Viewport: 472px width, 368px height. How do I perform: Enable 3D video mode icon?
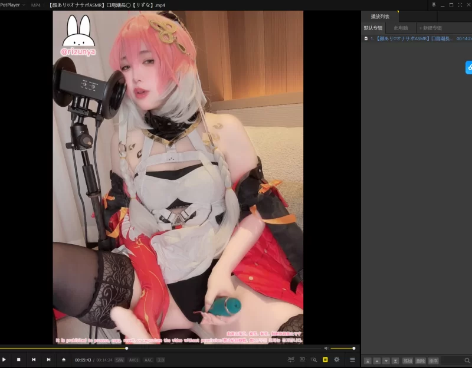pyautogui.click(x=303, y=359)
